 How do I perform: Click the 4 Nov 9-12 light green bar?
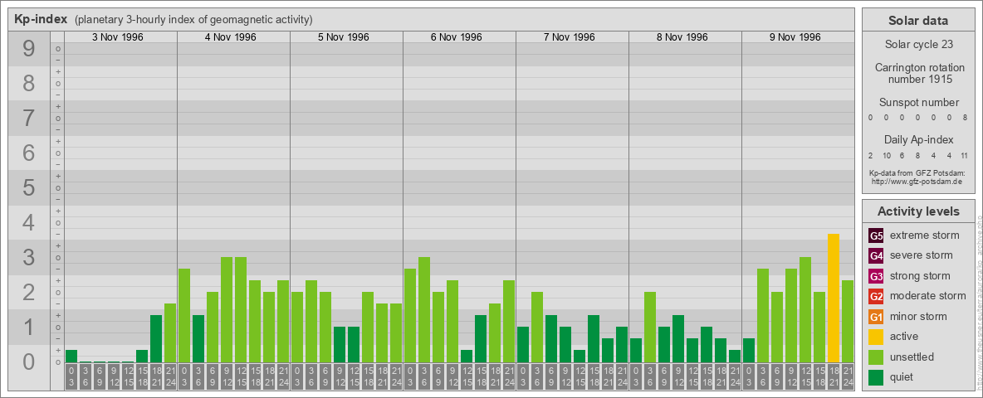[227, 310]
